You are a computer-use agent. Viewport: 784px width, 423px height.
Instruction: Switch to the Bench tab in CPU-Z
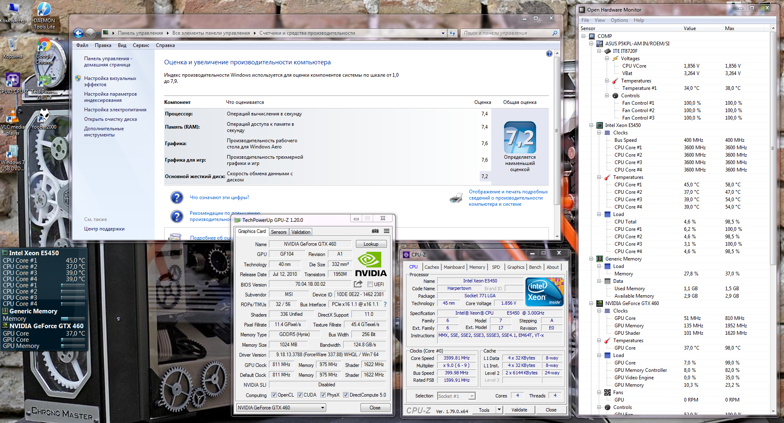535,267
